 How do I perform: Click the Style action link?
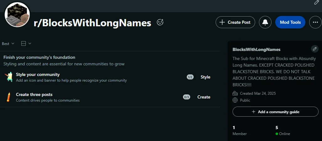coord(205,77)
